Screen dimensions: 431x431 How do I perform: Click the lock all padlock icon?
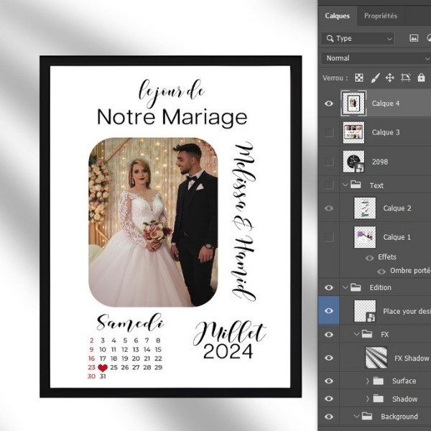[420, 78]
